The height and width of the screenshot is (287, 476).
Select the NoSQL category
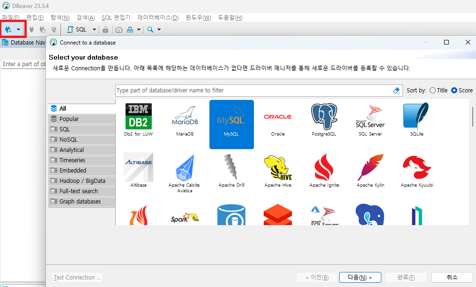tap(82, 140)
